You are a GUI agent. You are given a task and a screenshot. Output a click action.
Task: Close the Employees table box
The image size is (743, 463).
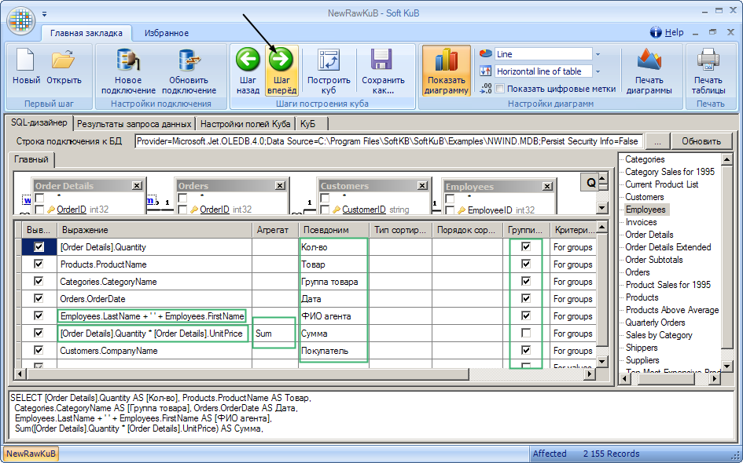547,186
